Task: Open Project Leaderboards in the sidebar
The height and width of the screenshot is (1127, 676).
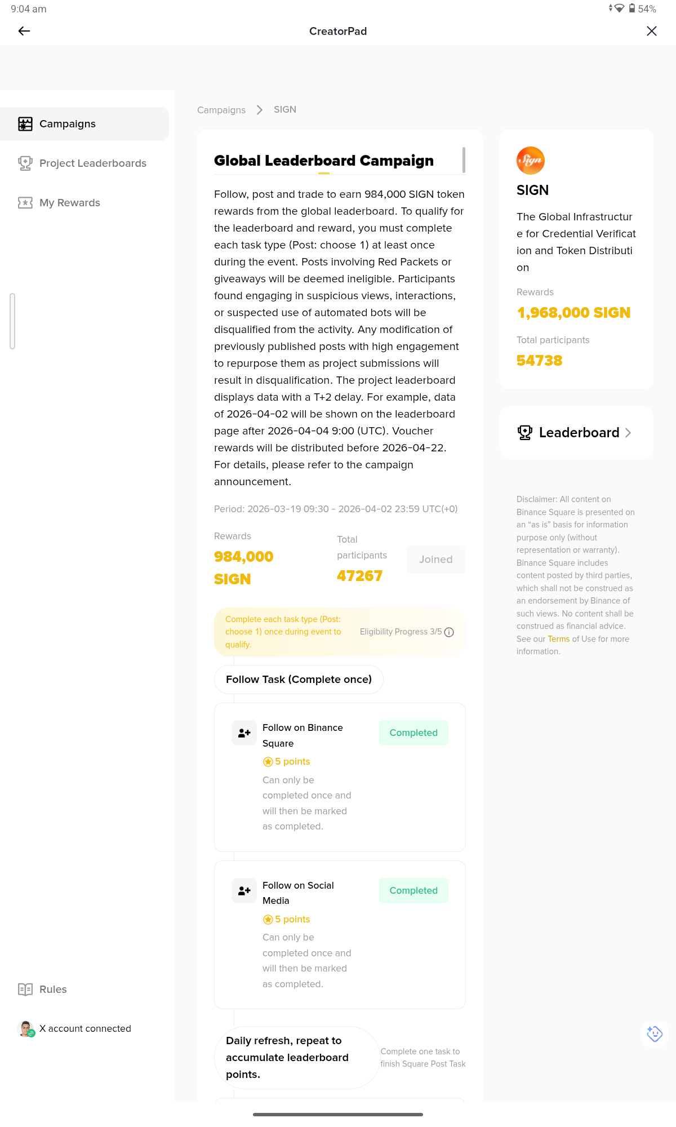Action: (92, 163)
